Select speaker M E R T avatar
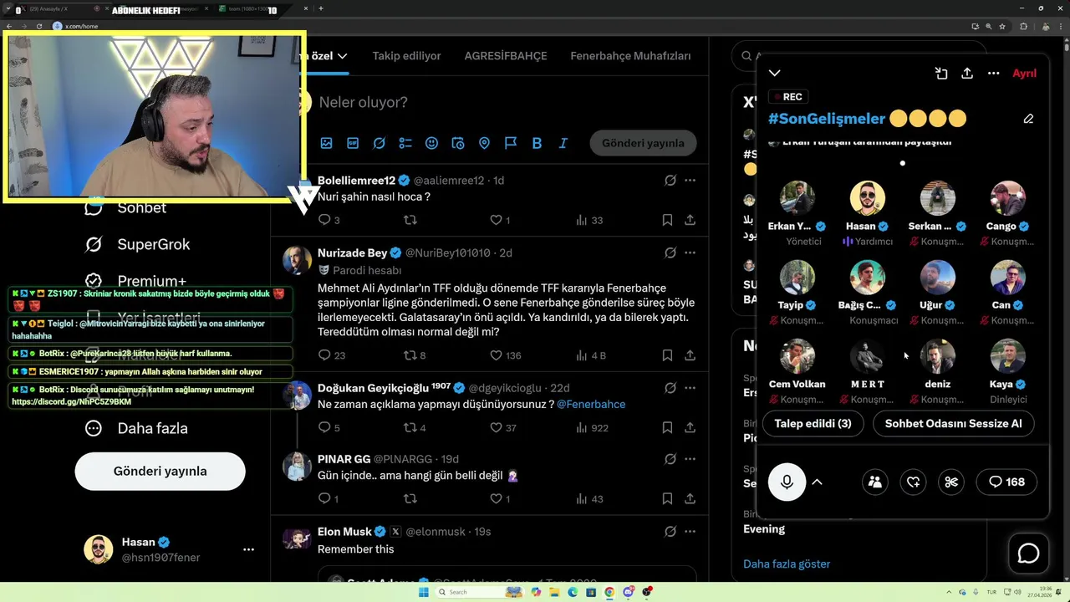 point(868,356)
